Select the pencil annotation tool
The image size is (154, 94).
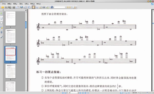pos(47,7)
